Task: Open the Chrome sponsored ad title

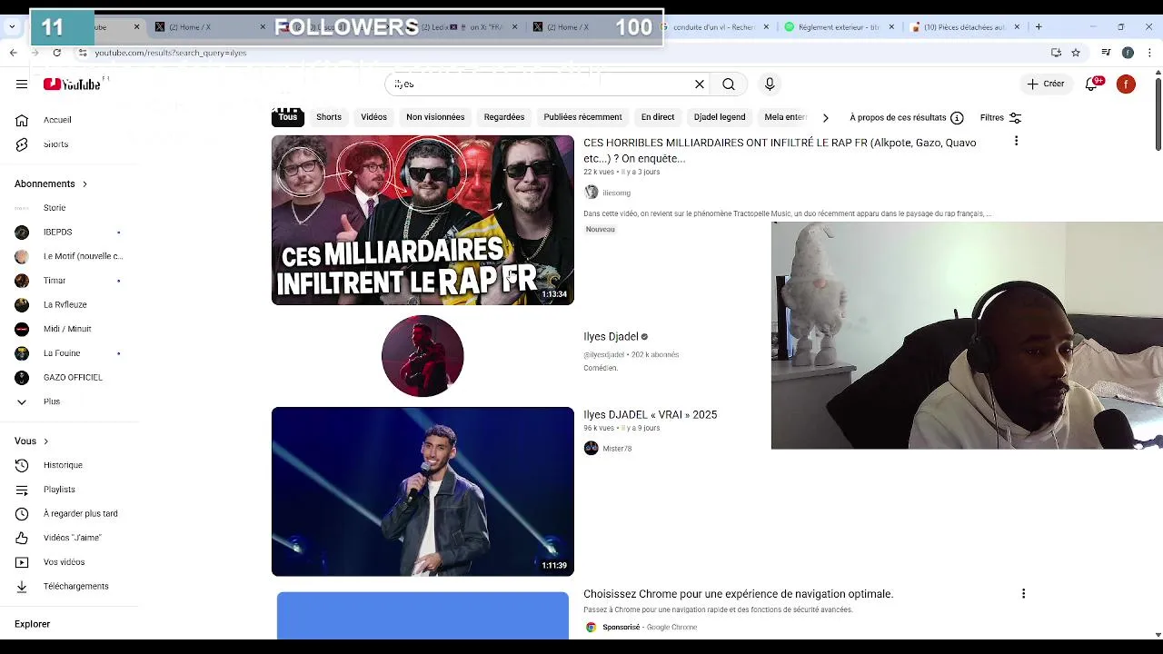Action: [x=738, y=594]
